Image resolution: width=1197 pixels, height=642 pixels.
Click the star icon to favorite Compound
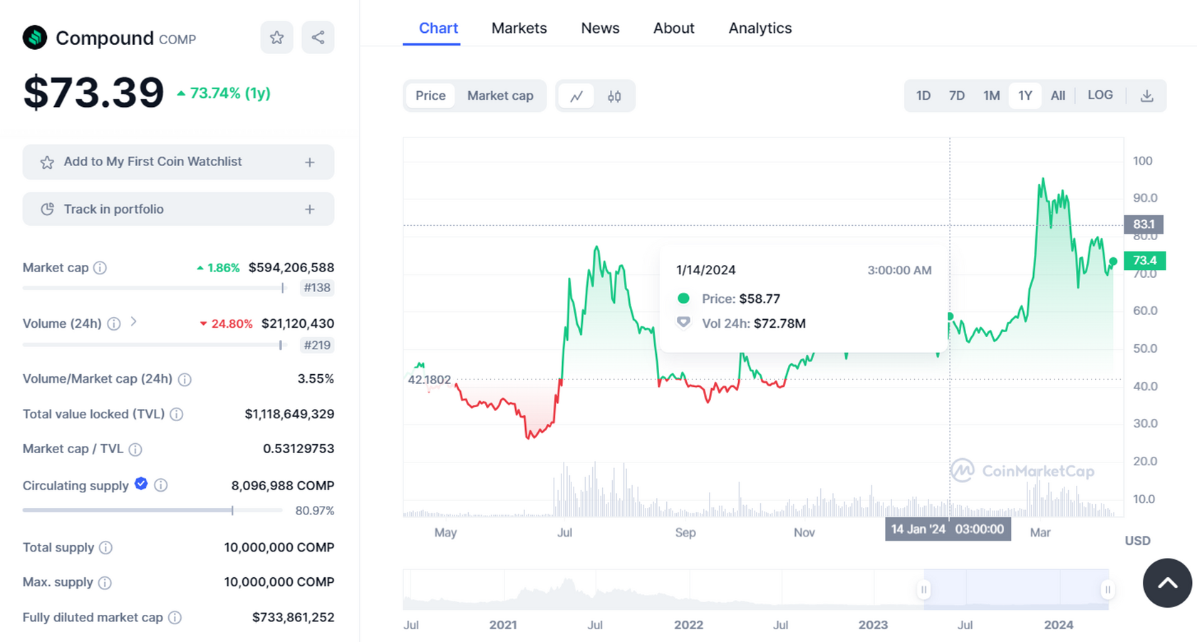276,37
